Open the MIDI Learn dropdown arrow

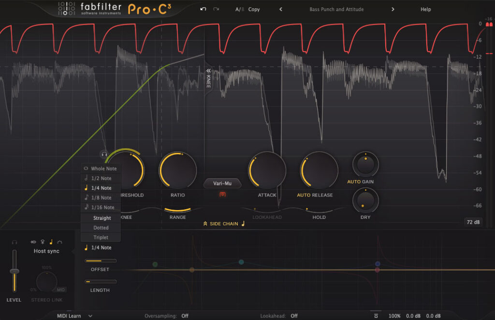(90, 316)
